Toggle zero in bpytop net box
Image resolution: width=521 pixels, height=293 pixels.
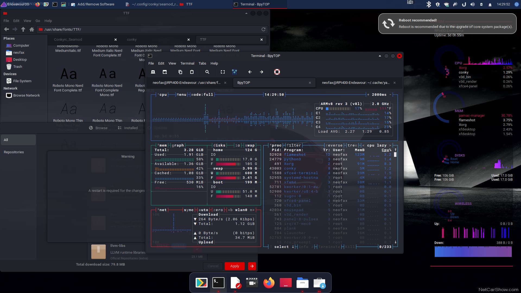tap(218, 210)
